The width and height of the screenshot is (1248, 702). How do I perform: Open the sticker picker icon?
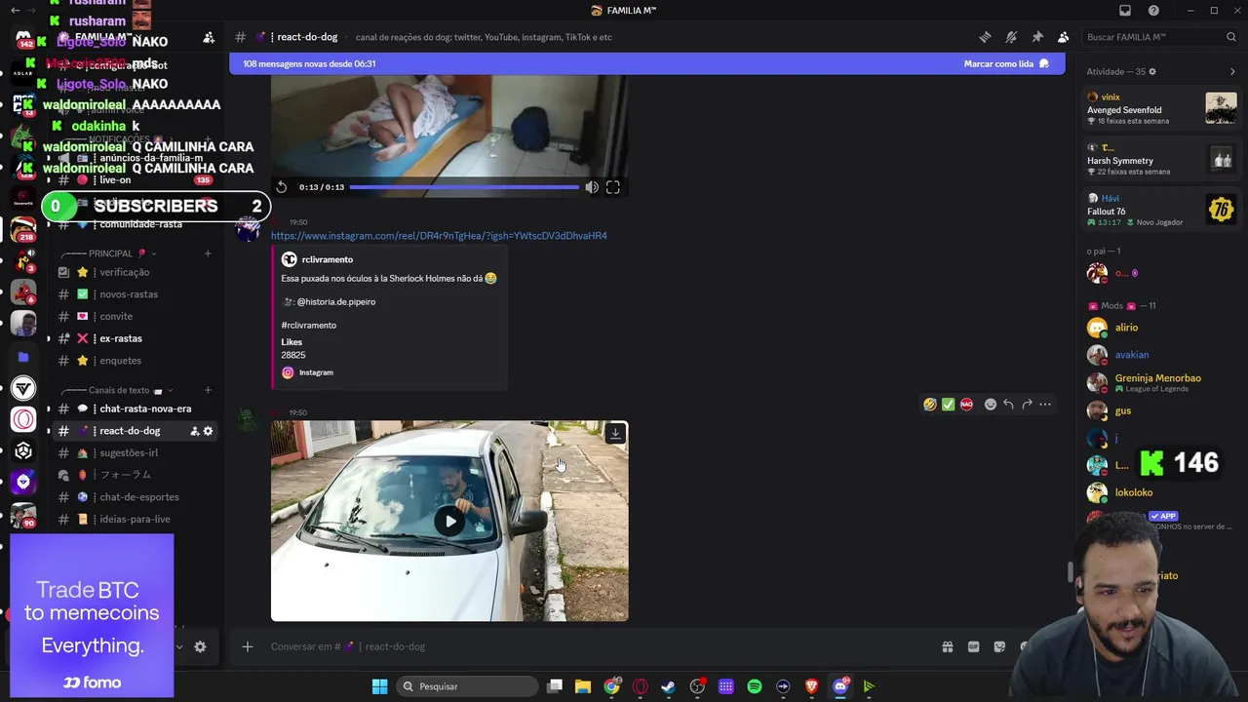click(x=999, y=646)
